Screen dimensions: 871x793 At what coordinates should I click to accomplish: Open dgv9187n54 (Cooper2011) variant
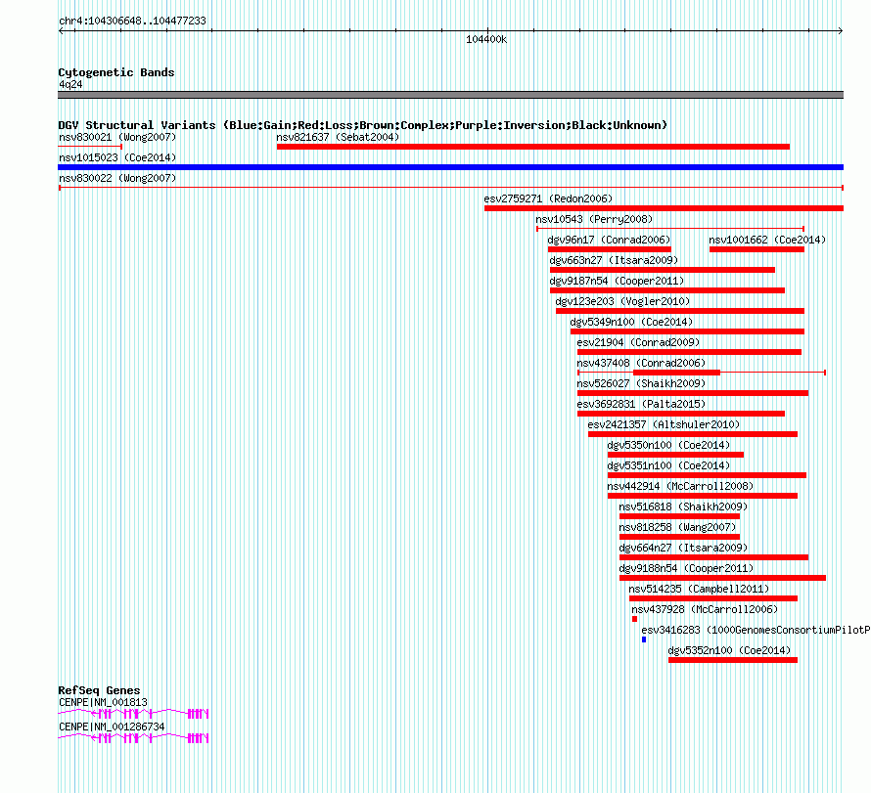tap(618, 281)
